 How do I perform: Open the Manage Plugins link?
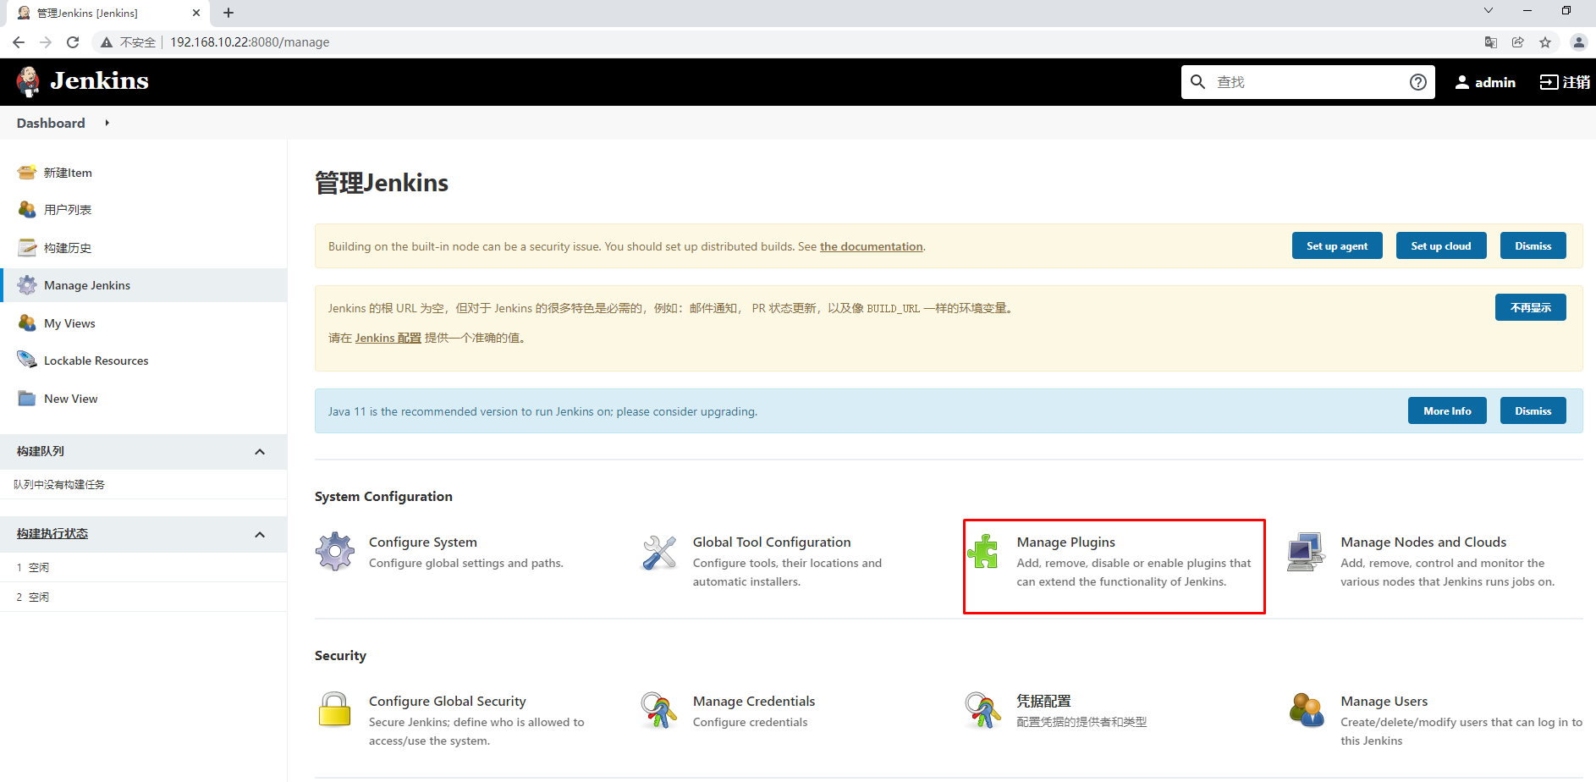tap(1066, 542)
